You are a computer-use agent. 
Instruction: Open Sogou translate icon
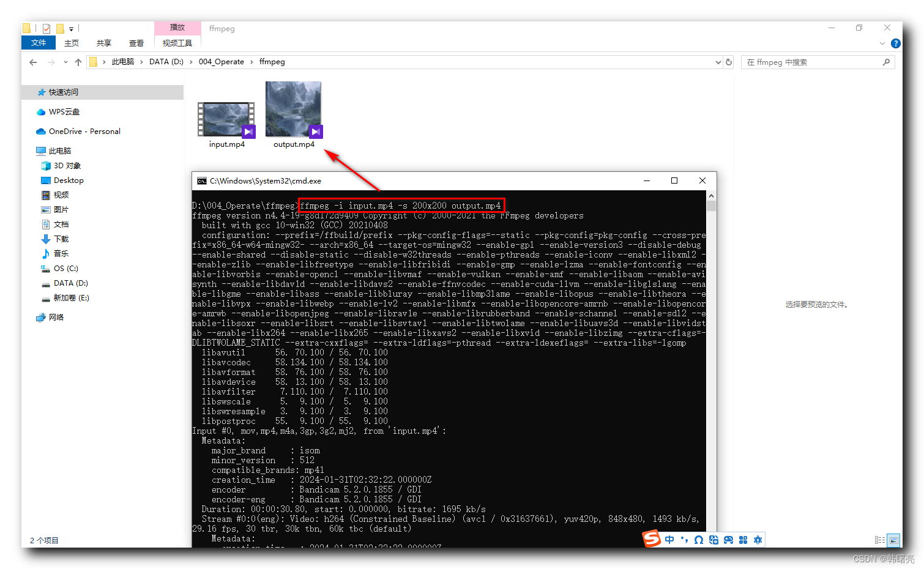pos(713,540)
